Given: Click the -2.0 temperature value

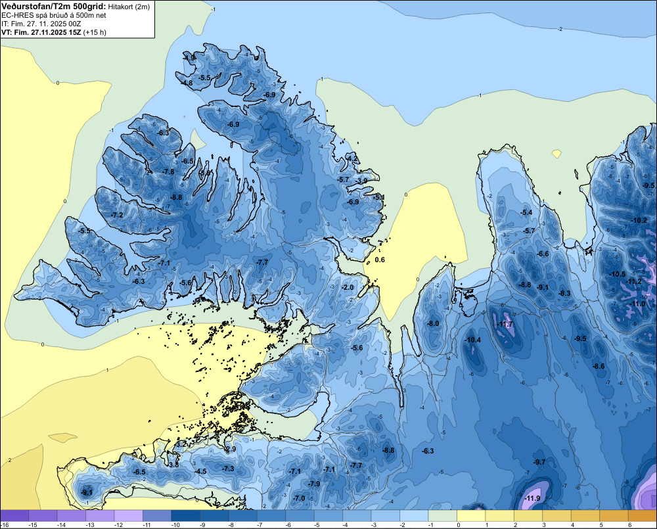Looking at the screenshot, I should (348, 288).
